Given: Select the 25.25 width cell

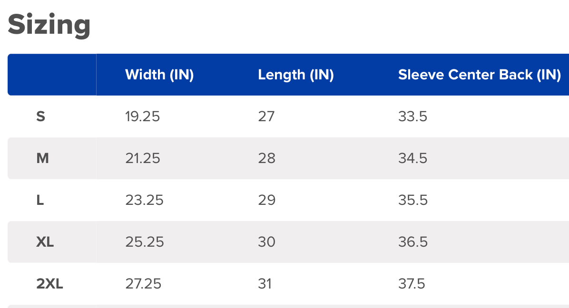Looking at the screenshot, I should 145,242.
